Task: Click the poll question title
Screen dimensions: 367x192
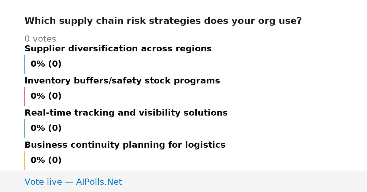Action: (x=163, y=21)
